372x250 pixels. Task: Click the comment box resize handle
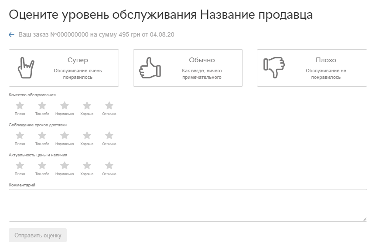(365, 219)
